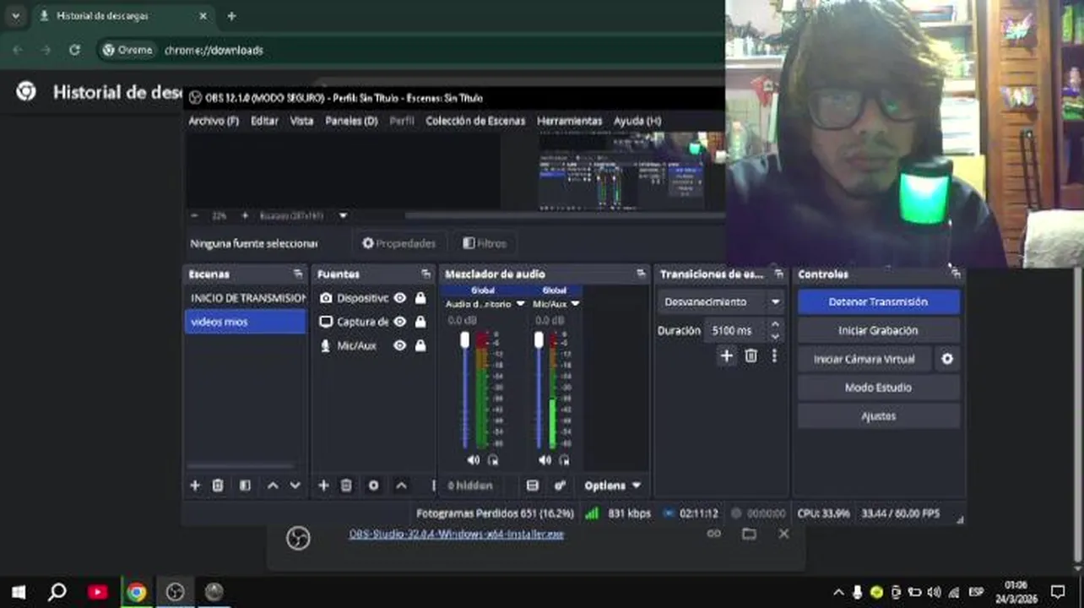
Task: Open Vista menu in OBS
Action: [301, 121]
